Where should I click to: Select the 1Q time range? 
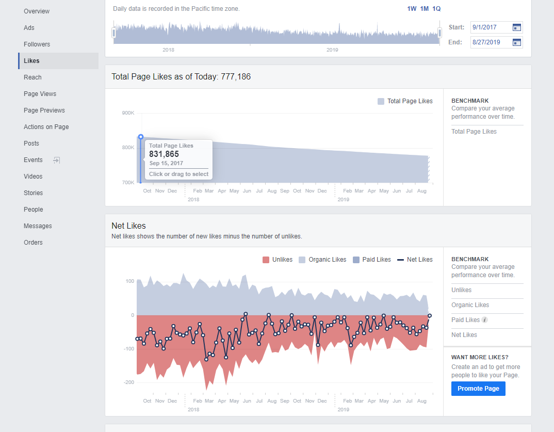436,9
